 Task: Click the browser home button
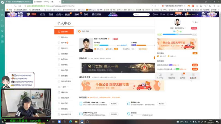pos(20,6)
